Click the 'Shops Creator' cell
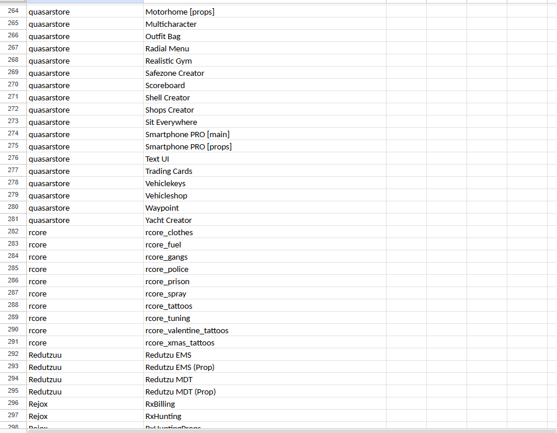Viewport: 557px width, 433px height. tap(264, 110)
